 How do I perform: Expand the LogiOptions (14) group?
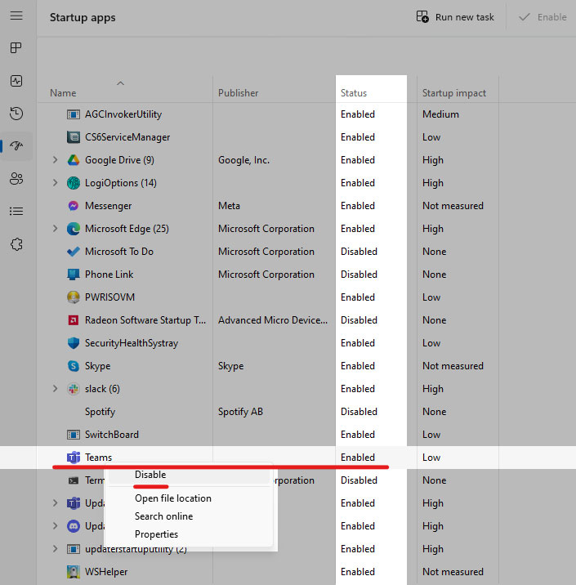56,183
